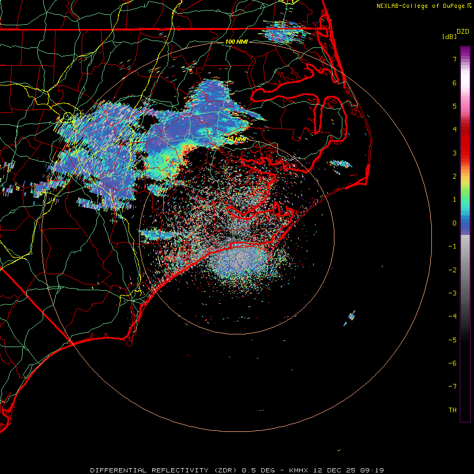Click the 0.5 DEG elevation angle text

(x=258, y=470)
